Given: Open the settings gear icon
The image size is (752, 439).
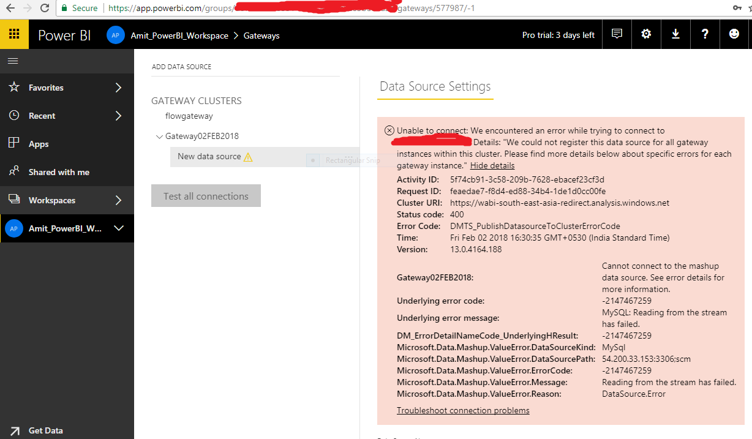Looking at the screenshot, I should coord(646,34).
